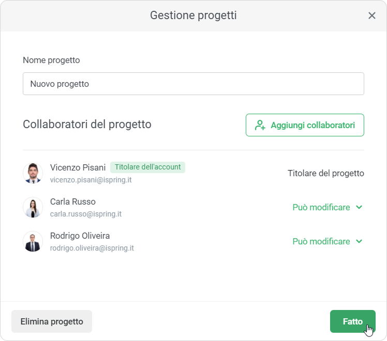This screenshot has width=387, height=341.
Task: Confirm with the Fatto button
Action: coord(352,321)
